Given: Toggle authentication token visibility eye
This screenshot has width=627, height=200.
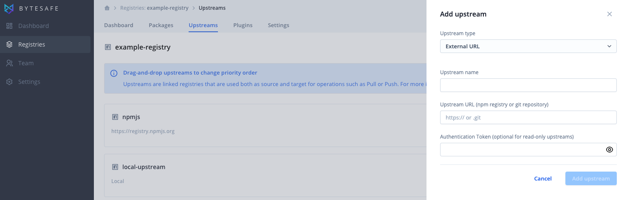Looking at the screenshot, I should pos(609,150).
